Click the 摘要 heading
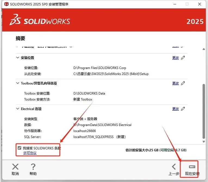Image resolution: width=208 pixels, height=182 pixels. tap(20, 39)
